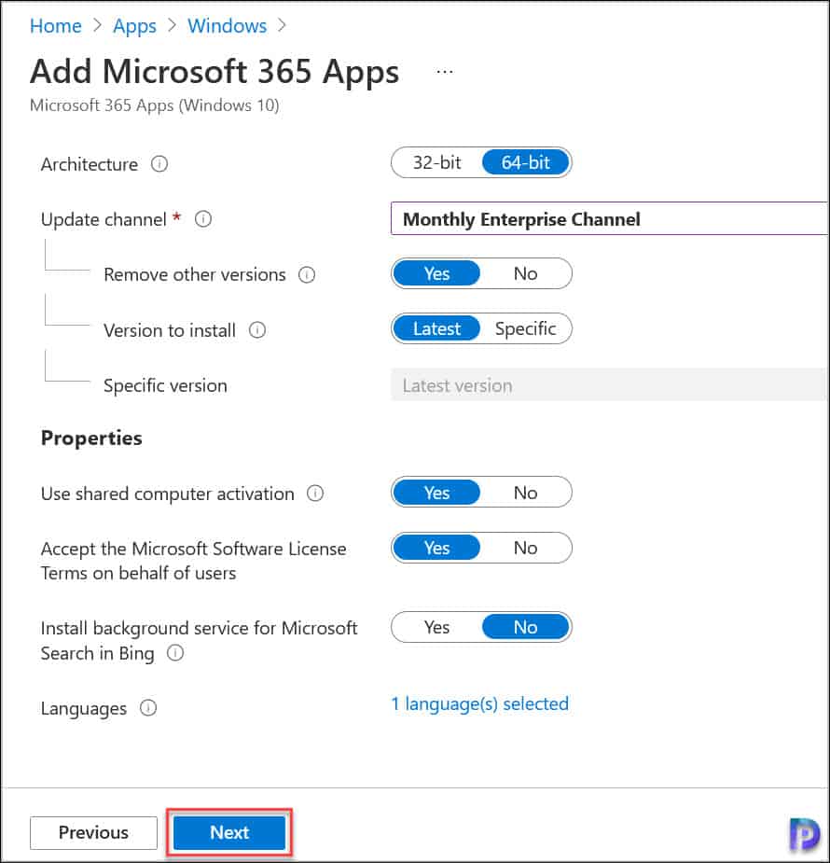The width and height of the screenshot is (830, 863).
Task: Set Bing background service to Yes
Action: [436, 627]
